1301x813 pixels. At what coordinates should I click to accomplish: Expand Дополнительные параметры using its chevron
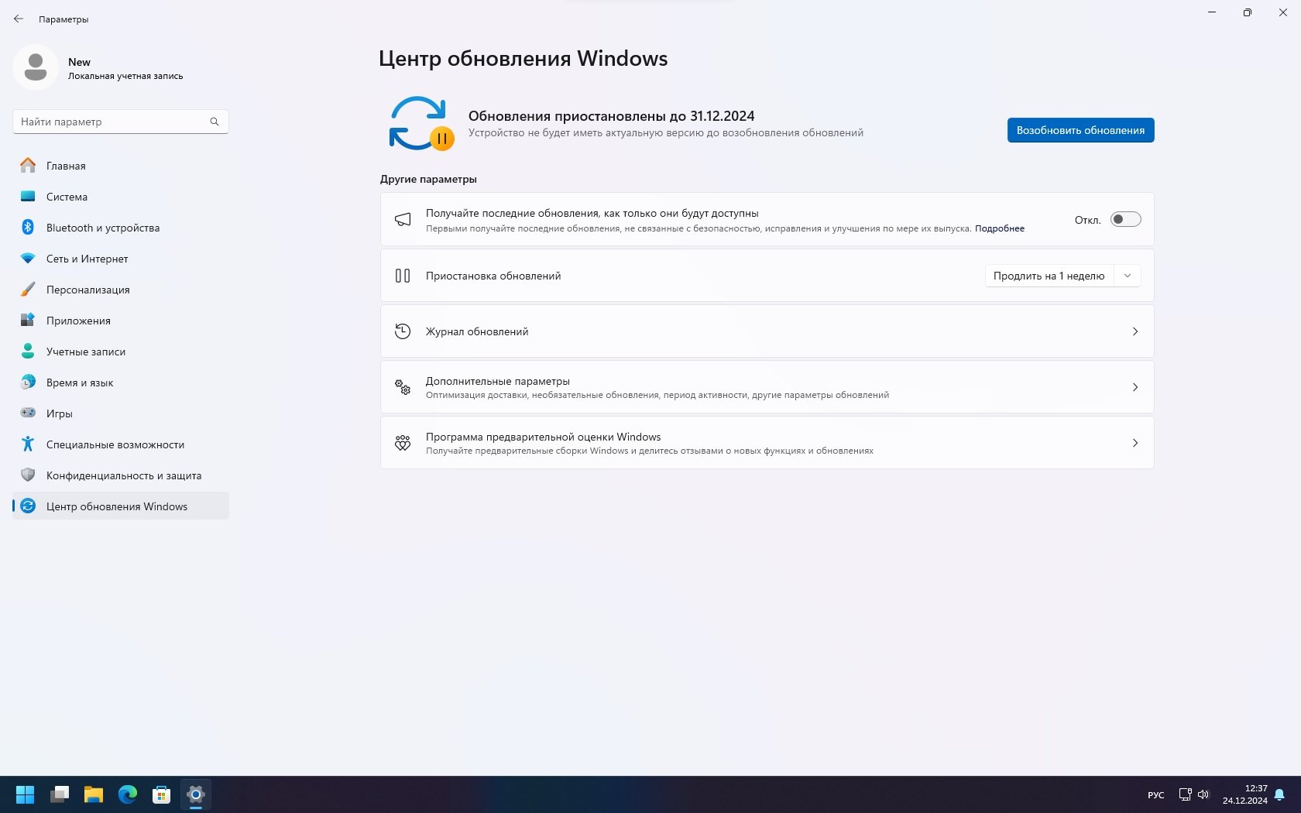coord(1135,387)
